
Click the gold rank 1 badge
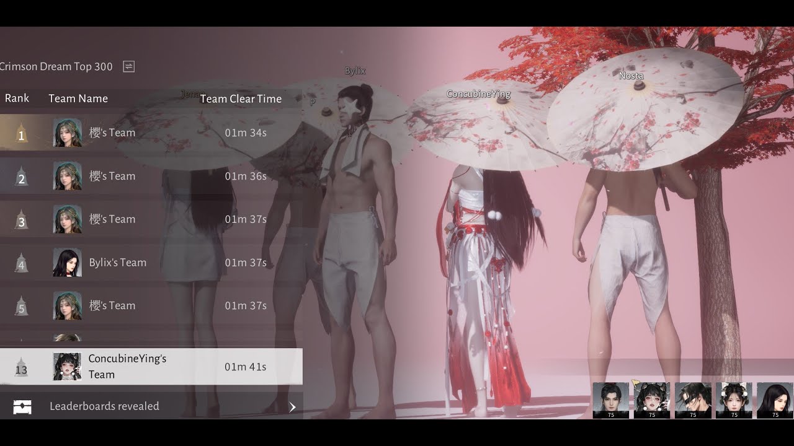[21, 133]
